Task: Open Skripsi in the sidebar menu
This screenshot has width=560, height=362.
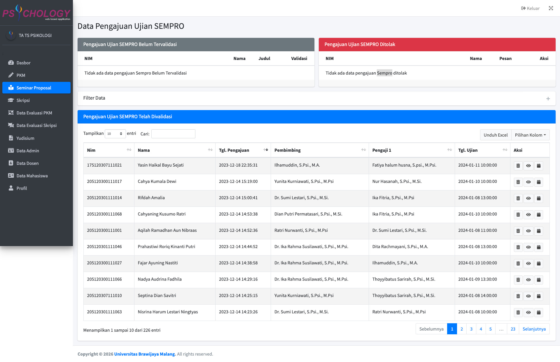Action: coord(23,100)
